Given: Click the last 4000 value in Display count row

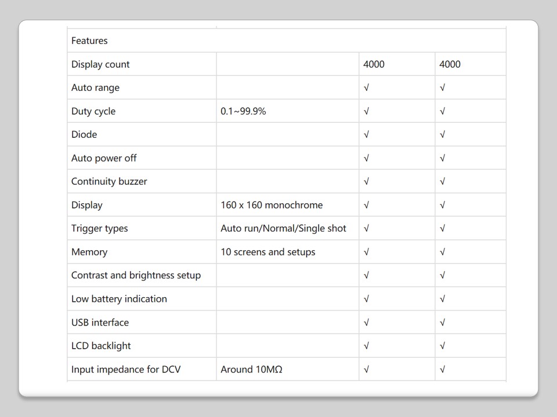Looking at the screenshot, I should click(x=450, y=64).
